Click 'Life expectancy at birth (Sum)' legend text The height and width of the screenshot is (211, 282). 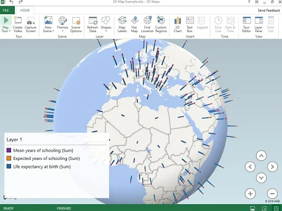point(42,167)
